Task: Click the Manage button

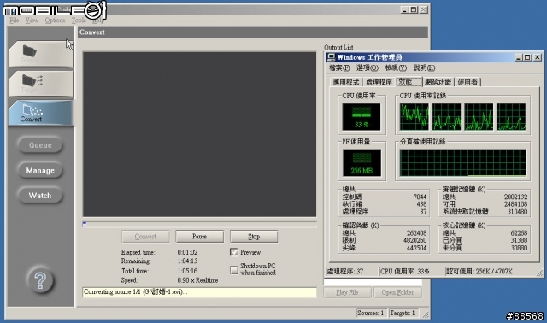Action: [x=40, y=171]
